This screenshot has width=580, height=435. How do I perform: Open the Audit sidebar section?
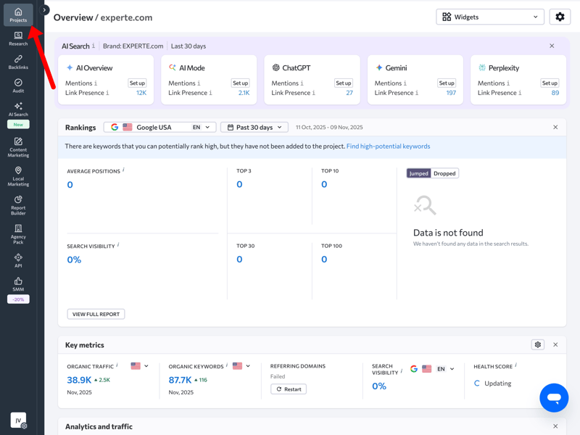(x=18, y=86)
